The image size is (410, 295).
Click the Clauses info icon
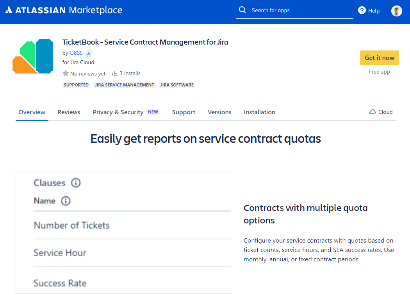coord(75,183)
